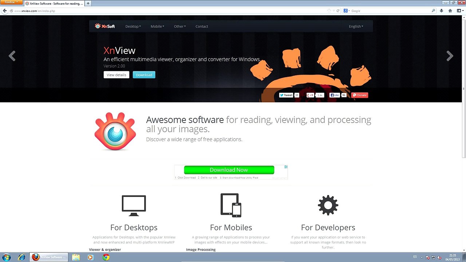The height and width of the screenshot is (262, 466).
Task: Open the Firefox application menu
Action: coord(11,3)
